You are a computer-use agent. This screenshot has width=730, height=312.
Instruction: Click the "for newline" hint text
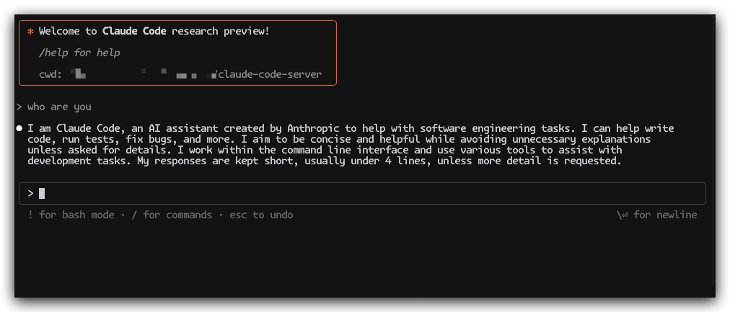[665, 215]
